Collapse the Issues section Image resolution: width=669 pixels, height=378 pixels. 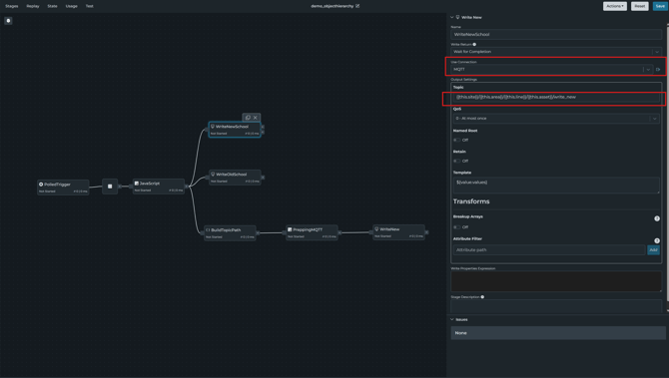click(x=452, y=319)
